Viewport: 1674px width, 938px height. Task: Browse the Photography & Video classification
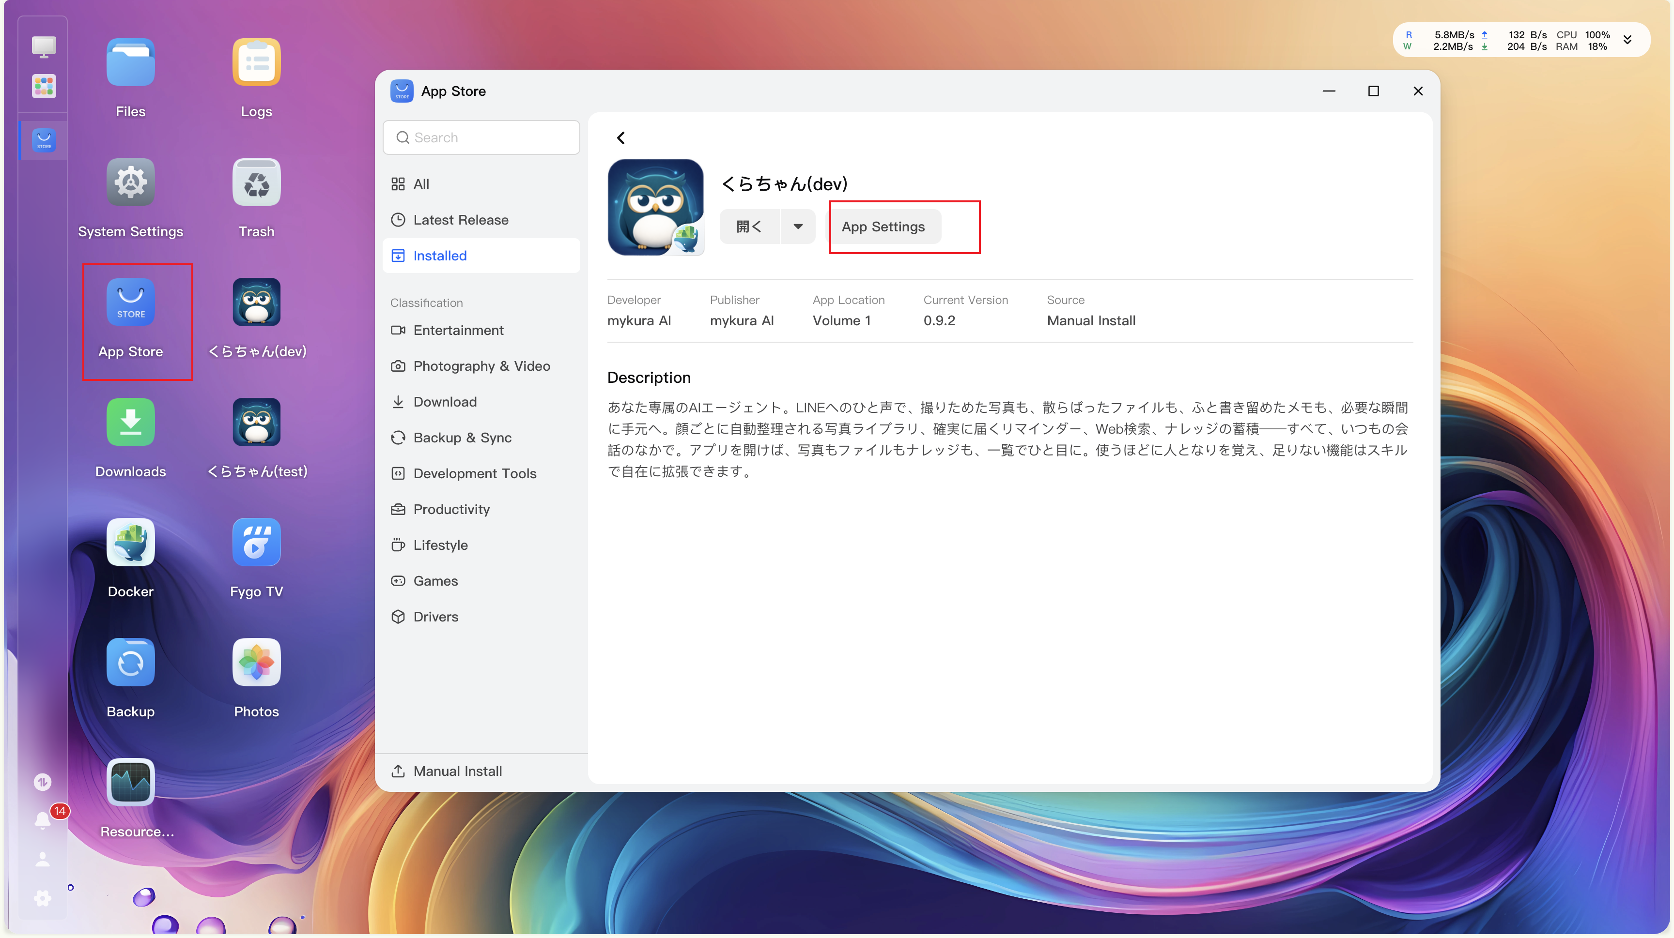(481, 366)
